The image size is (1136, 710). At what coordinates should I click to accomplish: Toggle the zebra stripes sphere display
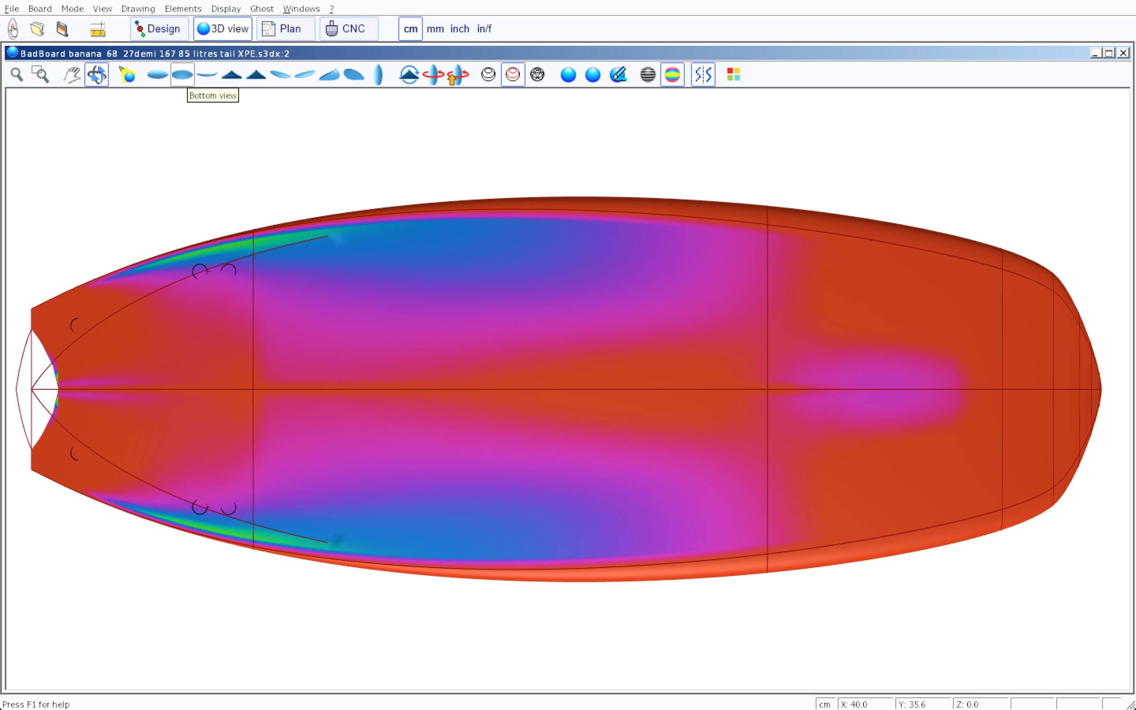pyautogui.click(x=648, y=75)
